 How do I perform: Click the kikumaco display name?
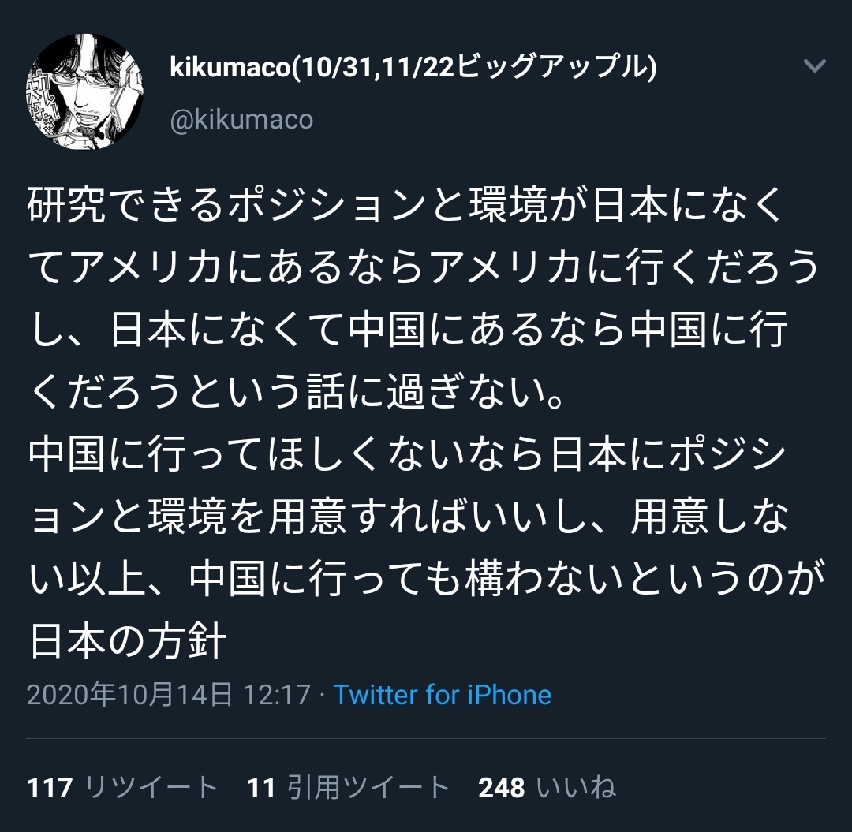(413, 67)
